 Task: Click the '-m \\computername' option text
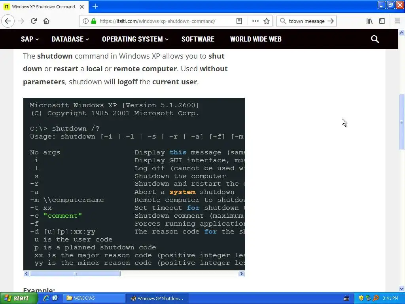(x=67, y=200)
